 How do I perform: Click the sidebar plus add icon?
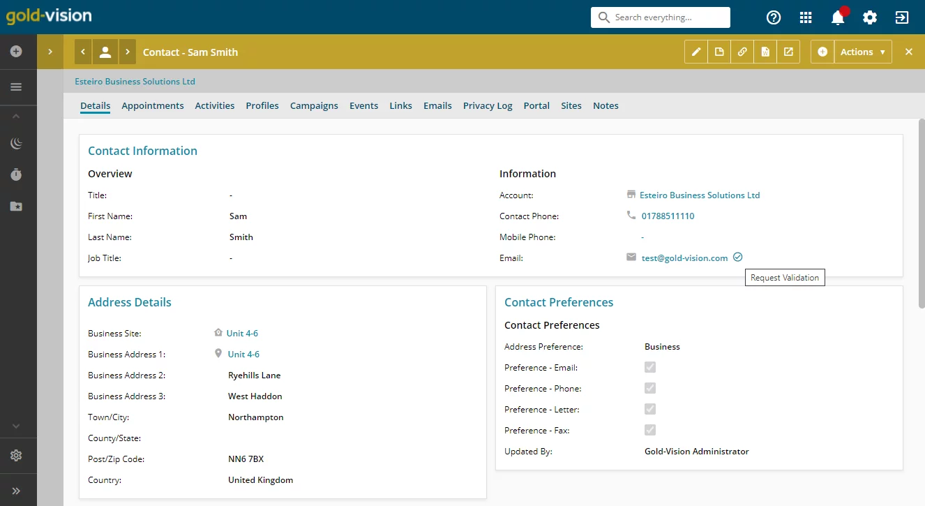16,52
